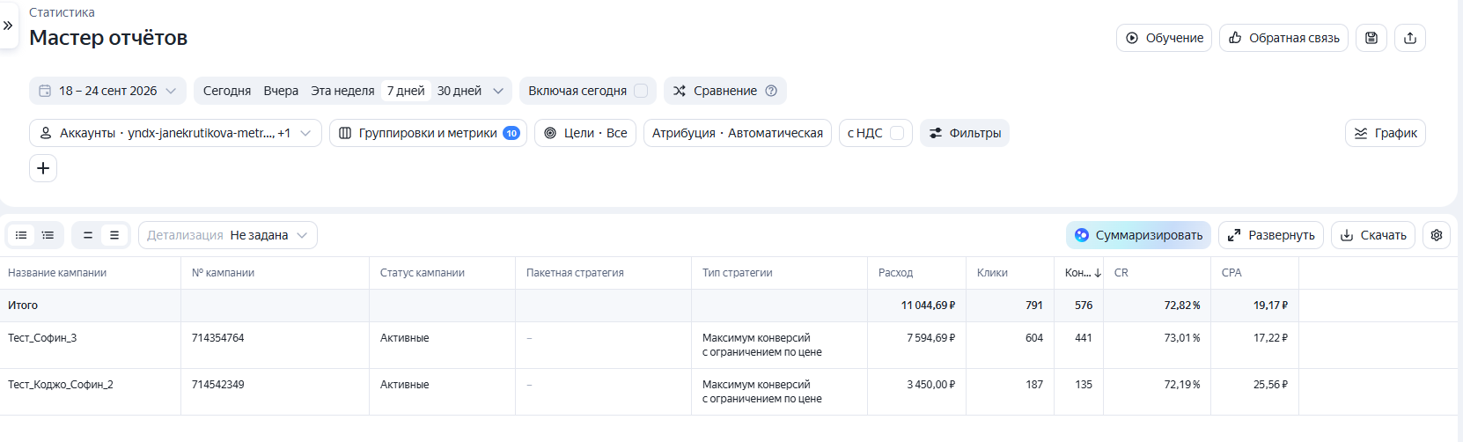Viewport: 1463px width, 442px height.
Task: Open Группировки и метрики selector
Action: (x=428, y=133)
